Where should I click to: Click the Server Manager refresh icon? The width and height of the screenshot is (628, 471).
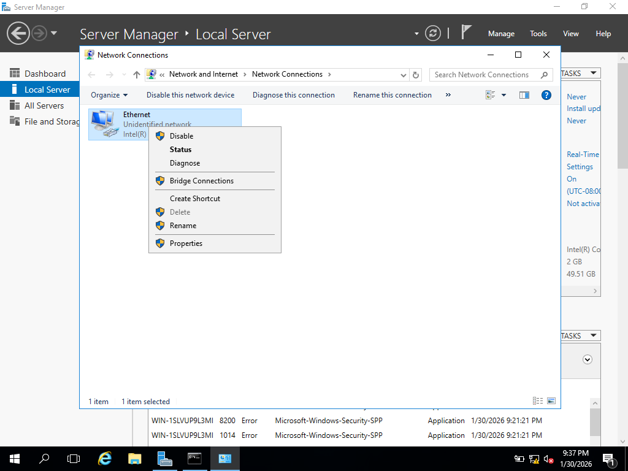tap(433, 33)
